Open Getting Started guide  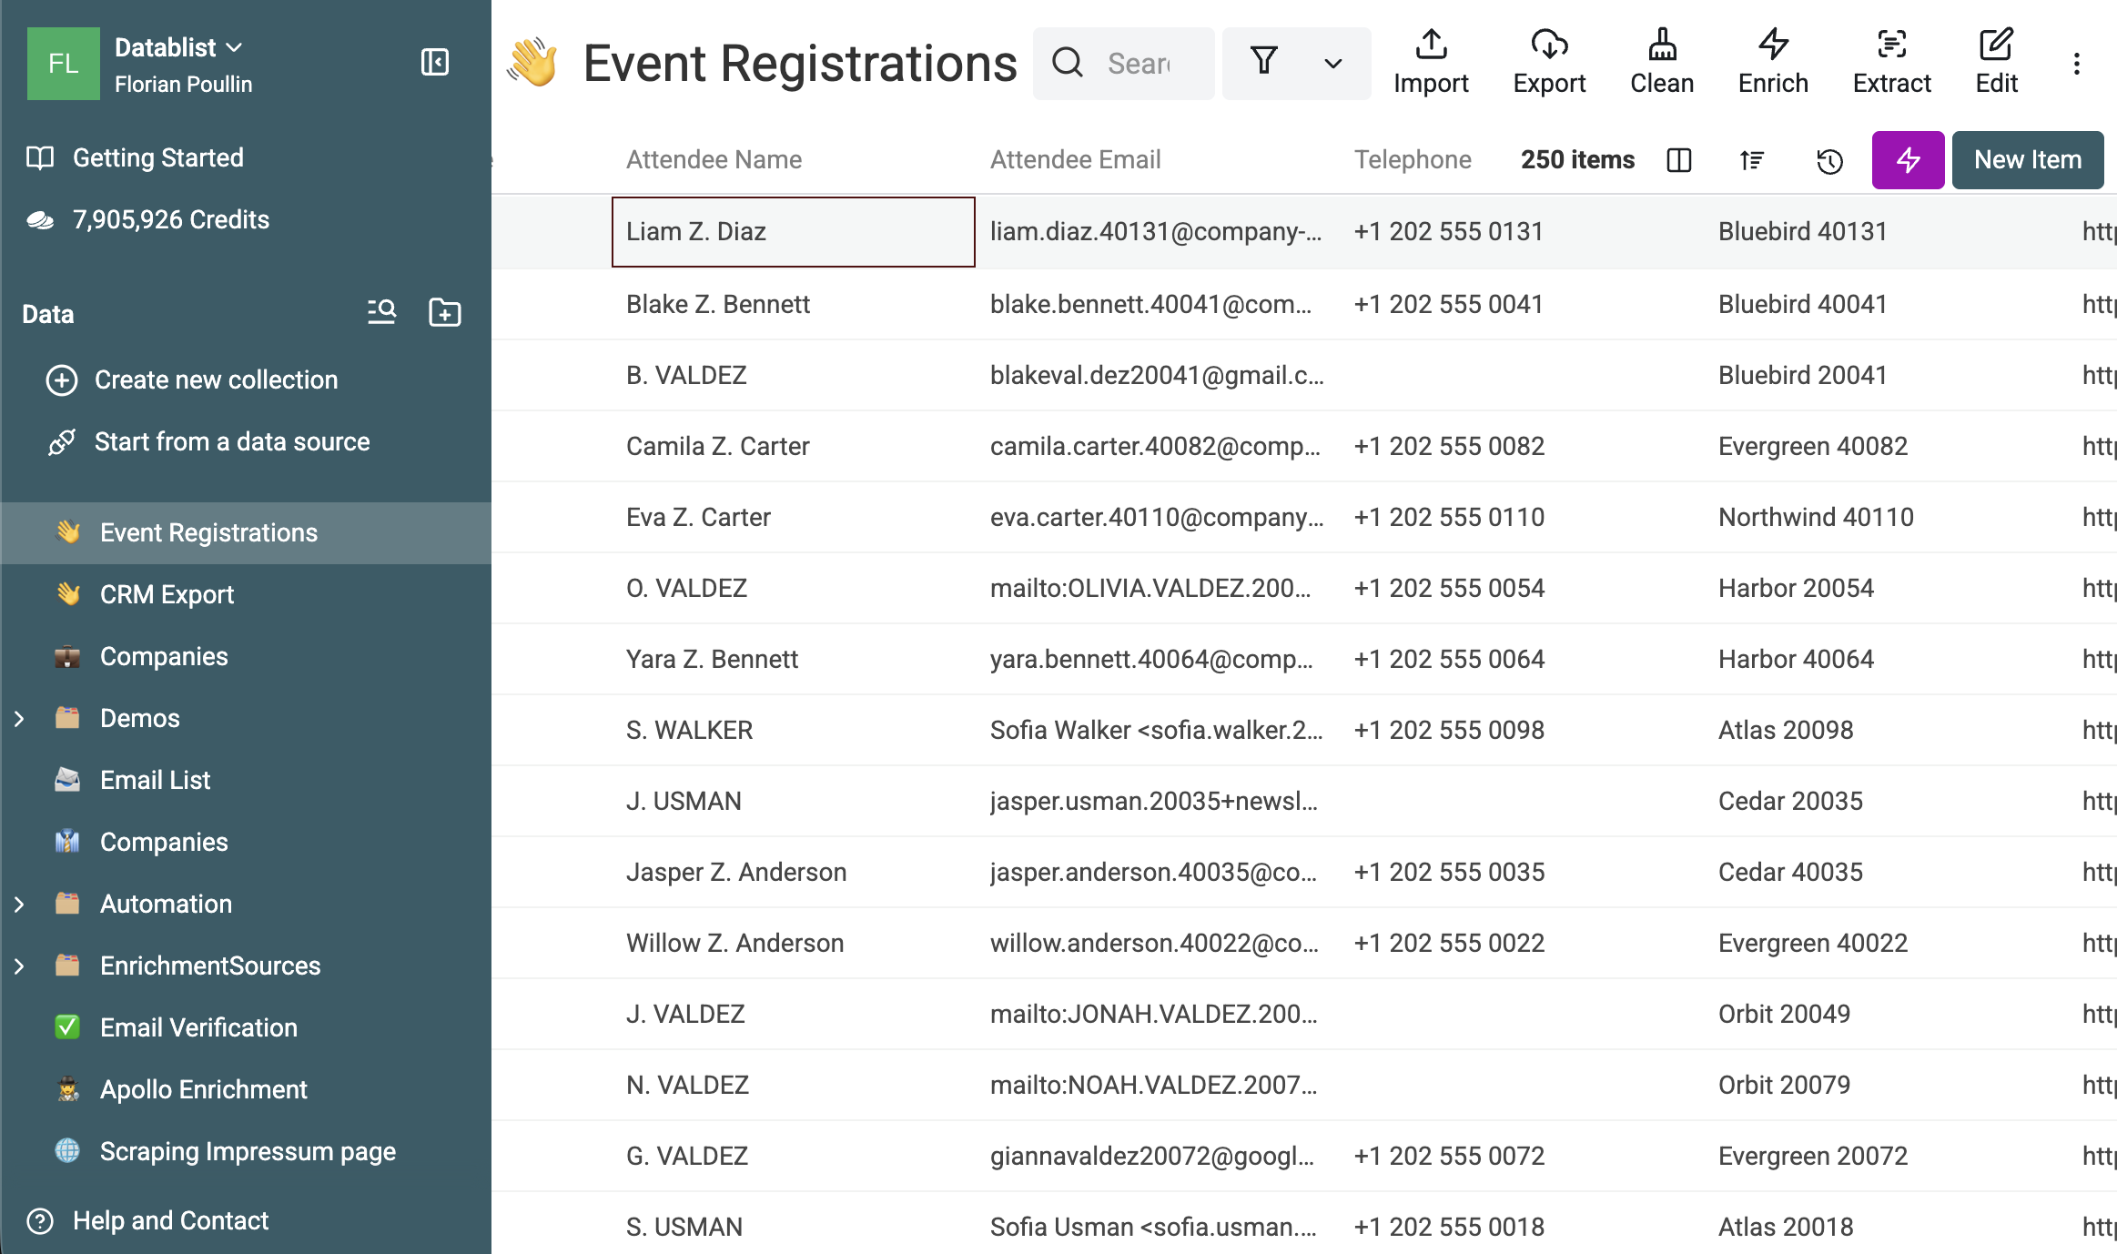coord(158,157)
